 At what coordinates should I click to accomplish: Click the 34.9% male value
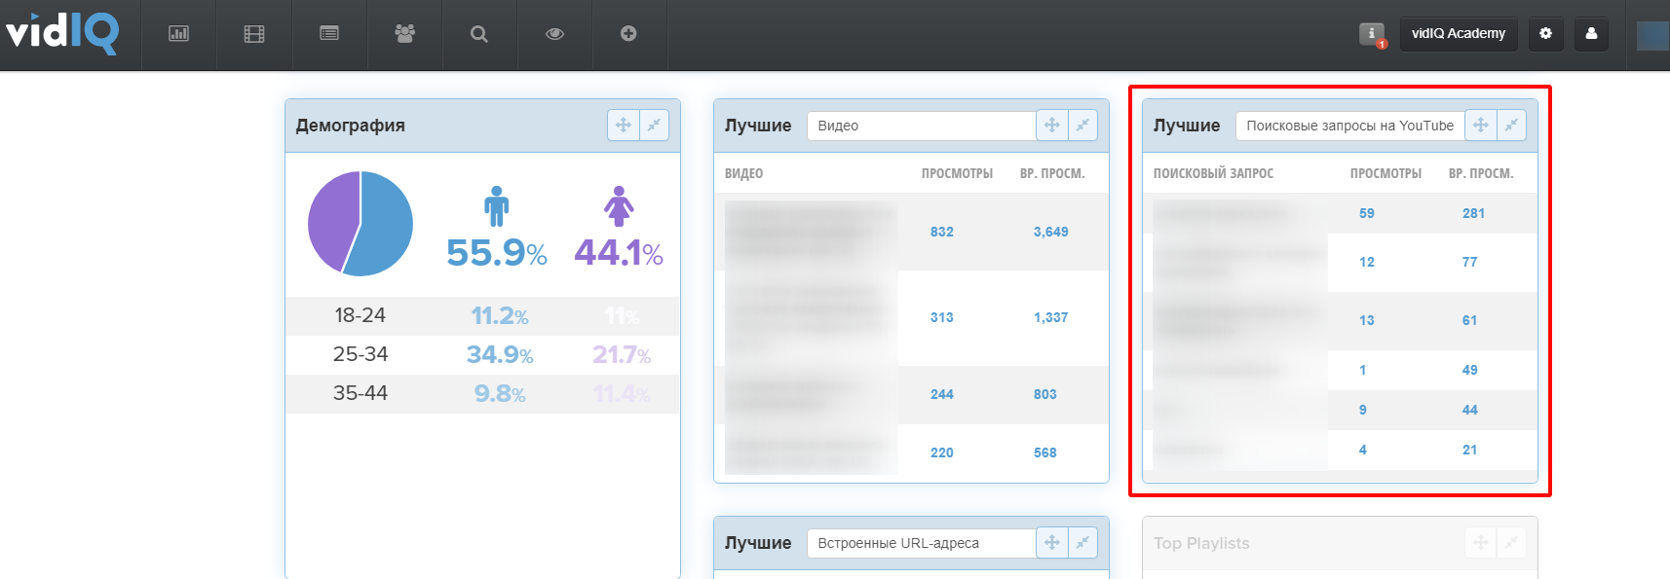500,355
